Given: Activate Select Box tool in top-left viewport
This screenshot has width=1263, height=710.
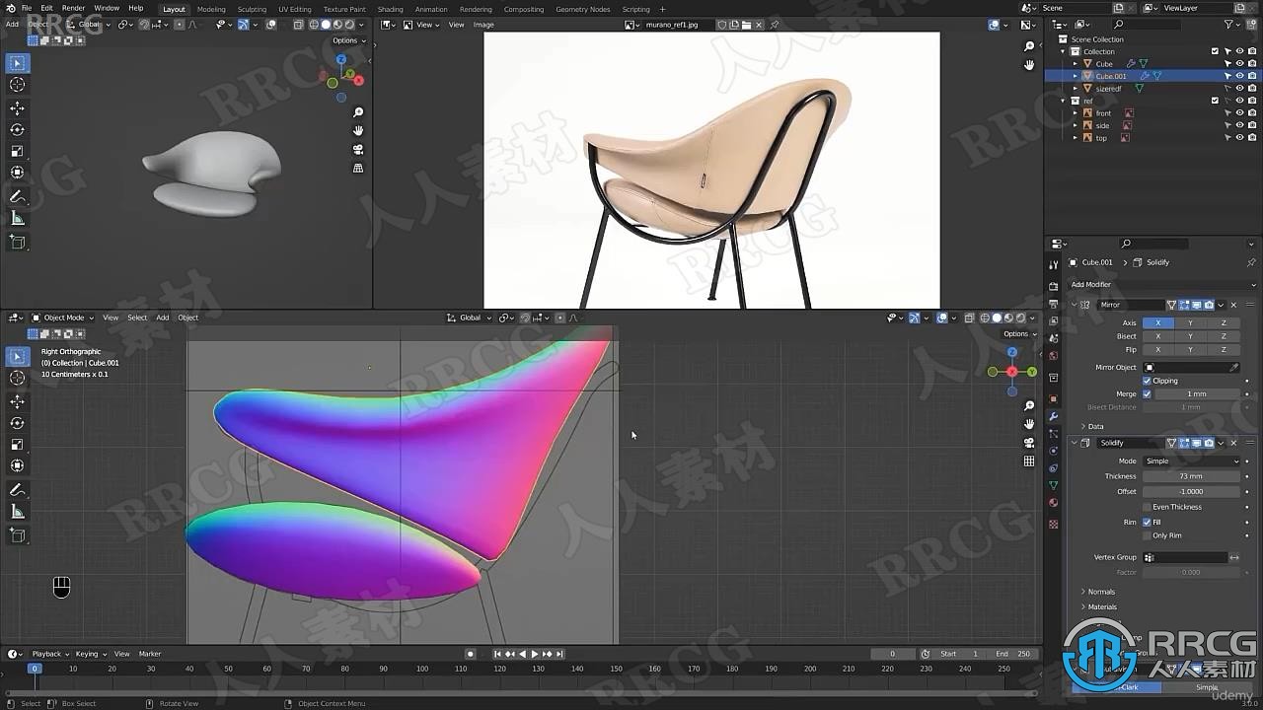Looking at the screenshot, I should pyautogui.click(x=18, y=63).
